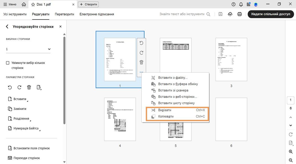Open the selected pages dropdown showing 1

click(28, 49)
